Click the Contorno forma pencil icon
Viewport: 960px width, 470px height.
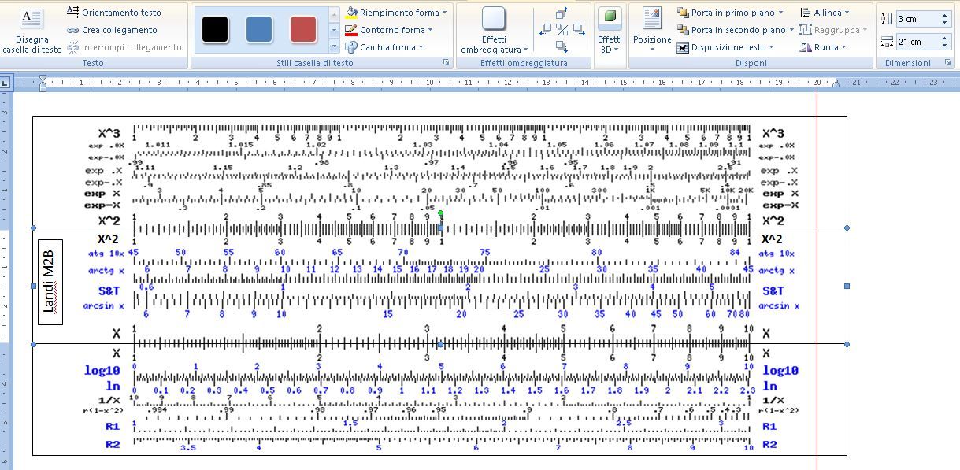pyautogui.click(x=352, y=30)
